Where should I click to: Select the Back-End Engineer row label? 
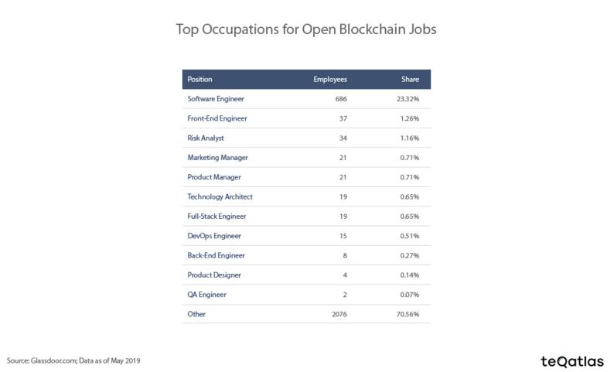click(x=217, y=255)
